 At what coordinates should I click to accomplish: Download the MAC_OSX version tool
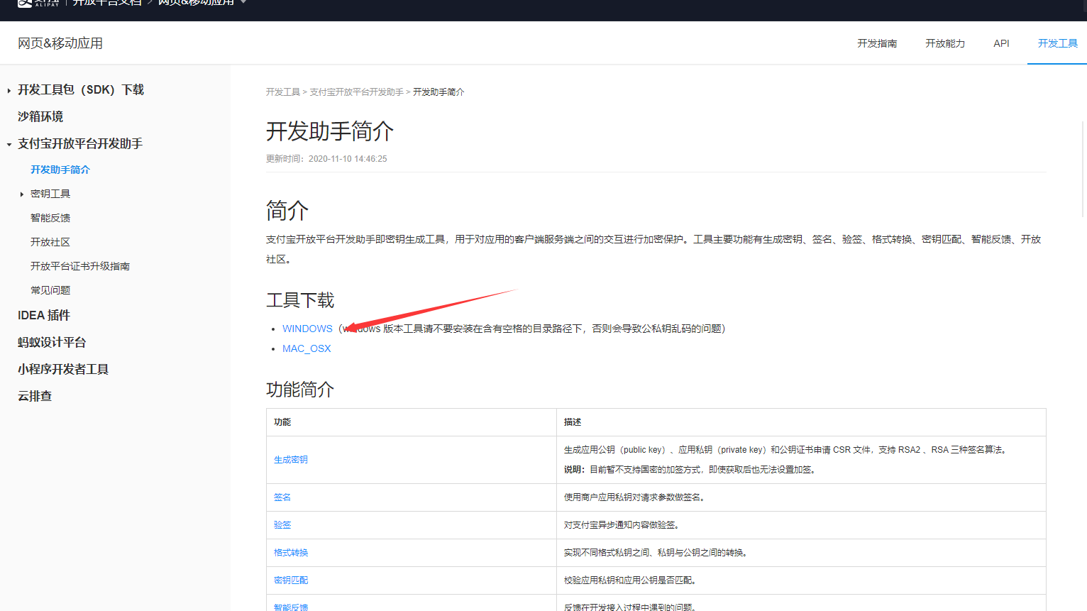(307, 348)
